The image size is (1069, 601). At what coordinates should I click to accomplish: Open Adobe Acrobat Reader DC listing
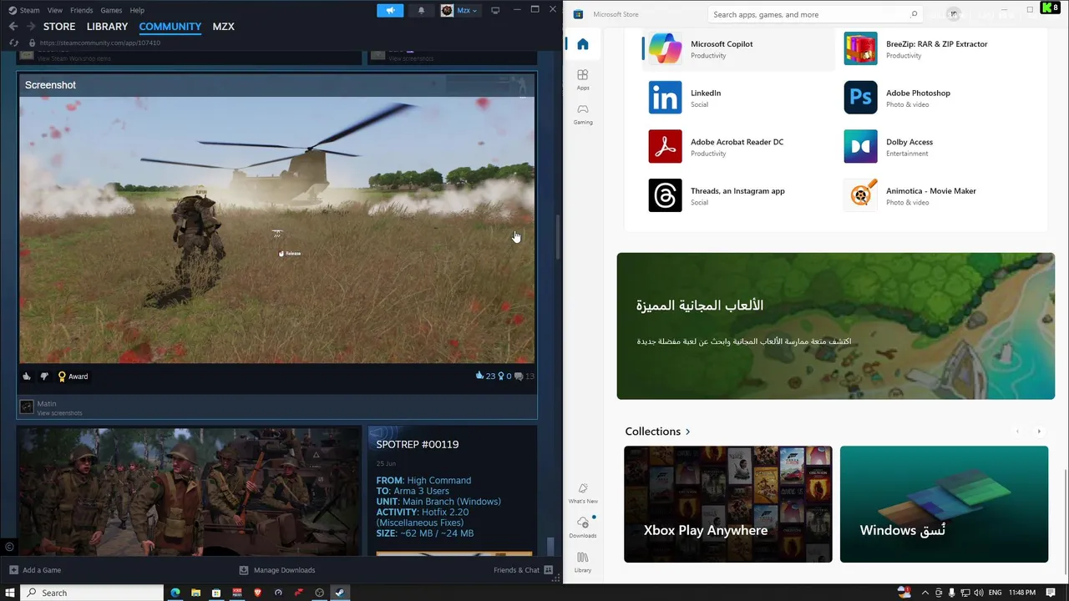click(x=738, y=147)
